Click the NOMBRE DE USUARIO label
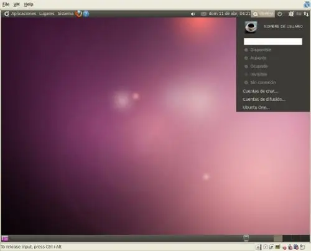The width and height of the screenshot is (311, 251). [x=283, y=27]
